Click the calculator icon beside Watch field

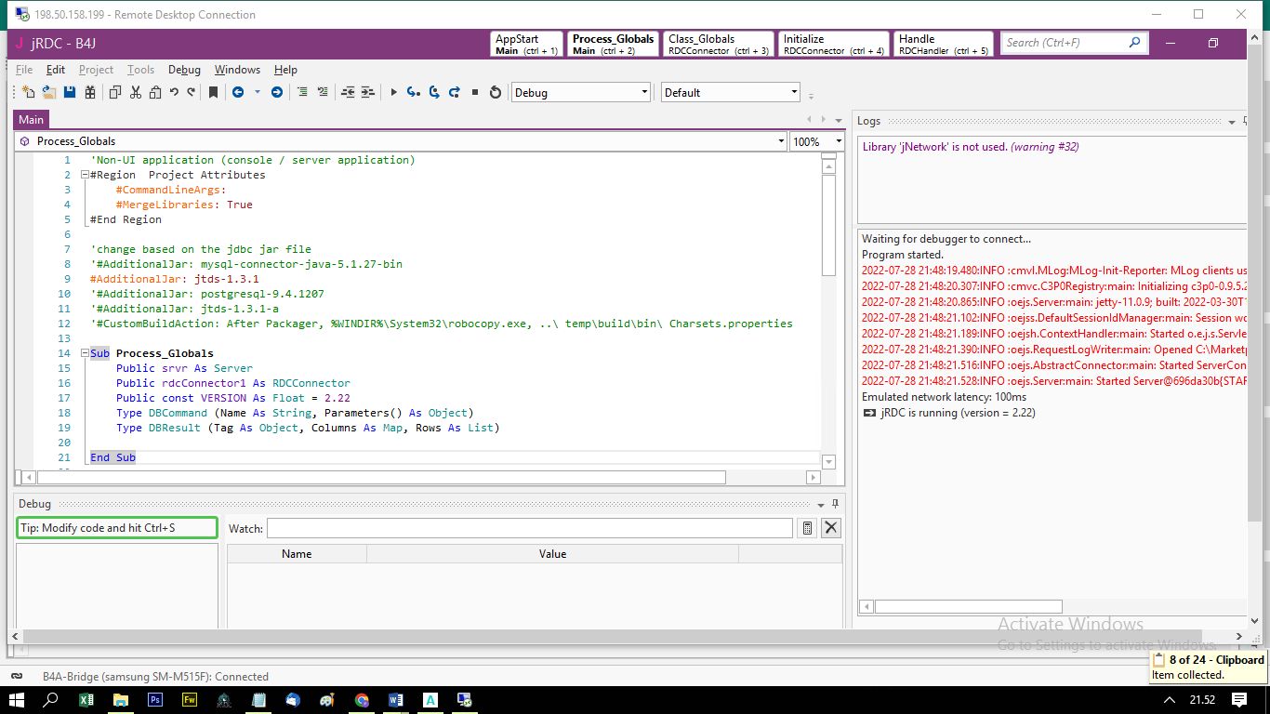pyautogui.click(x=808, y=528)
